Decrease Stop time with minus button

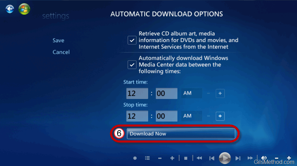click(208, 116)
